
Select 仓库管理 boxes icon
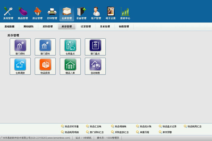67,13
